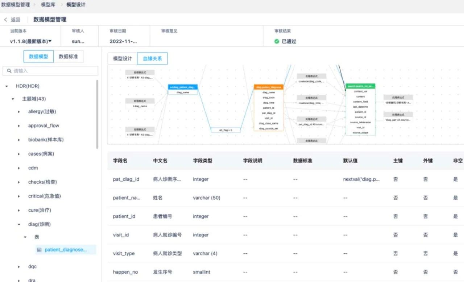Click the table icon beside patient_diagnose
This screenshot has height=282, width=464.
tap(40, 250)
